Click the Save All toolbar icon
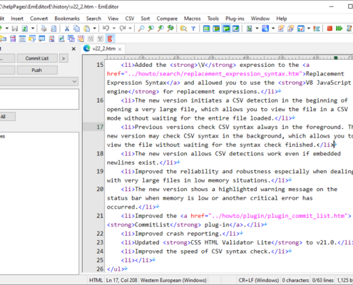 pyautogui.click(x=25, y=28)
